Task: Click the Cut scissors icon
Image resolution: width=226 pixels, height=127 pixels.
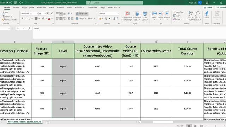Action: point(4,13)
